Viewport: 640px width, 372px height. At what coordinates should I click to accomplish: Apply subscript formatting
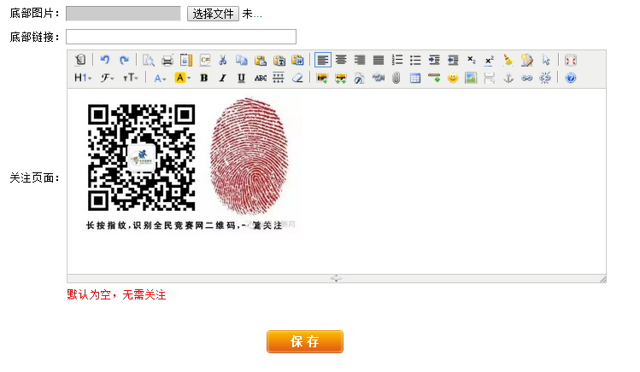tap(472, 60)
